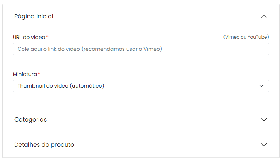Screen dimensions: 280x158
Task: Open the Categorias section by its title
Action: [30, 120]
